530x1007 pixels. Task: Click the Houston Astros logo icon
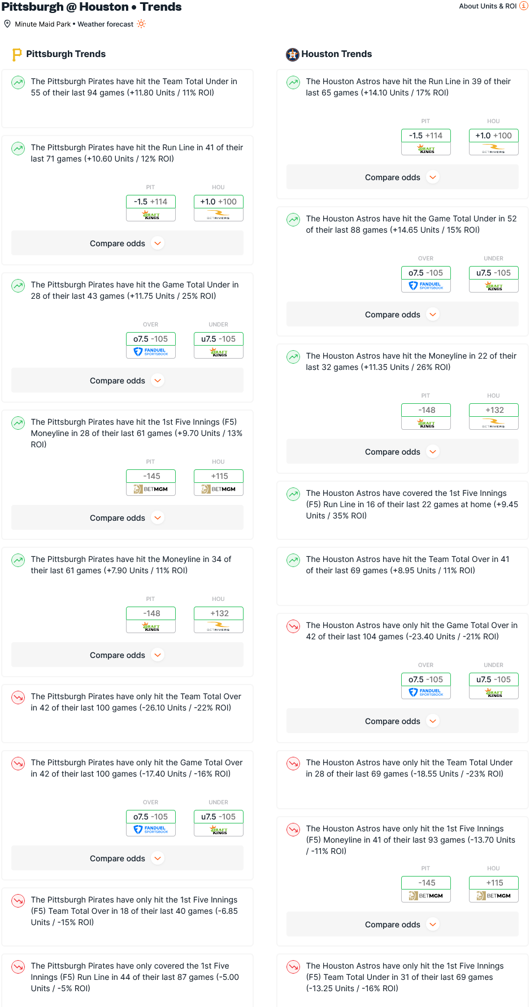(292, 54)
